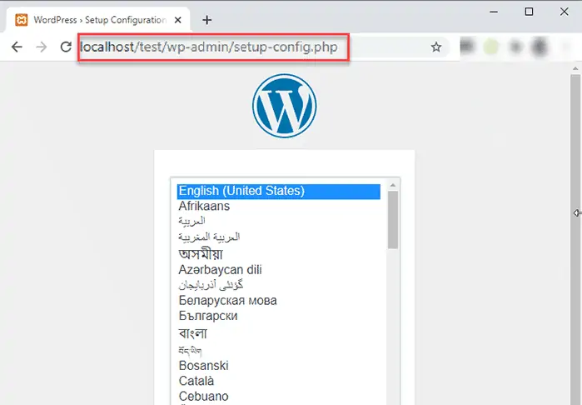Select অসমীয়া language option
The image size is (582, 405).
(279, 254)
